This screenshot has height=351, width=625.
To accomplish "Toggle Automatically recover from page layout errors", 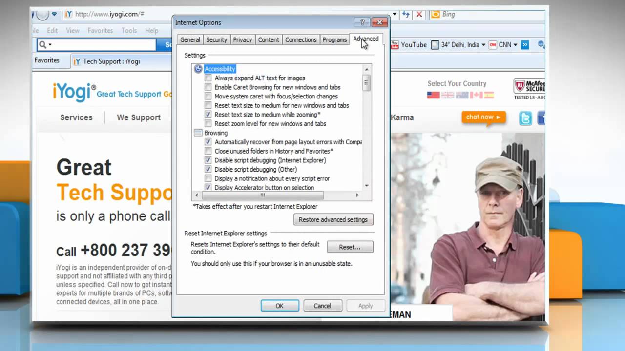I will (x=208, y=142).
